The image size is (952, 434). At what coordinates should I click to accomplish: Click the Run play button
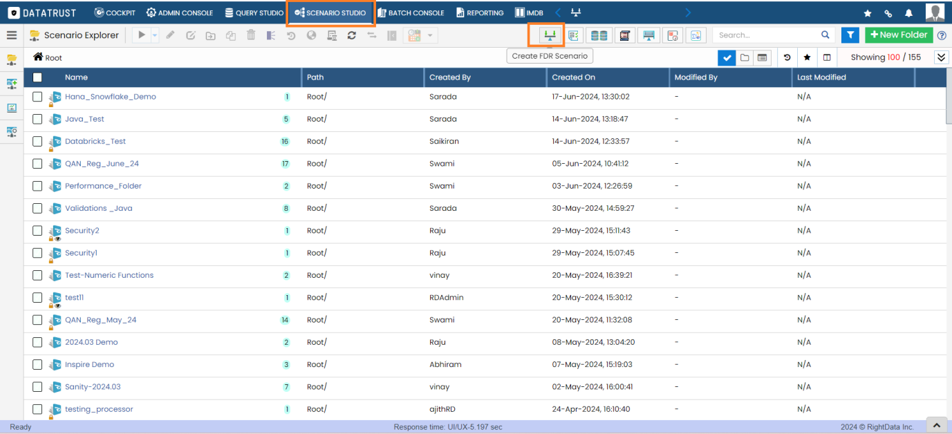(142, 35)
